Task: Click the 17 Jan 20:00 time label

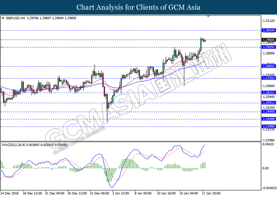Action: click(211, 193)
